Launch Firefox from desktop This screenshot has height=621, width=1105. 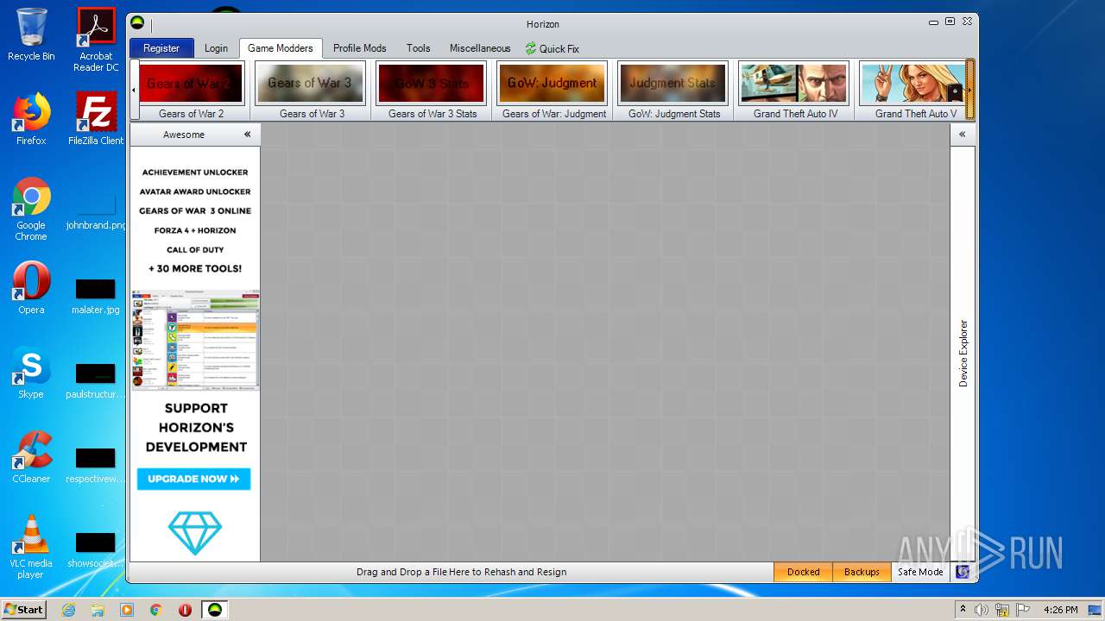[x=31, y=119]
